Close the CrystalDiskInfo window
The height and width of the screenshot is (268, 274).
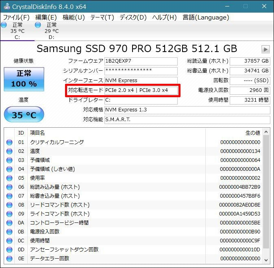264,6
